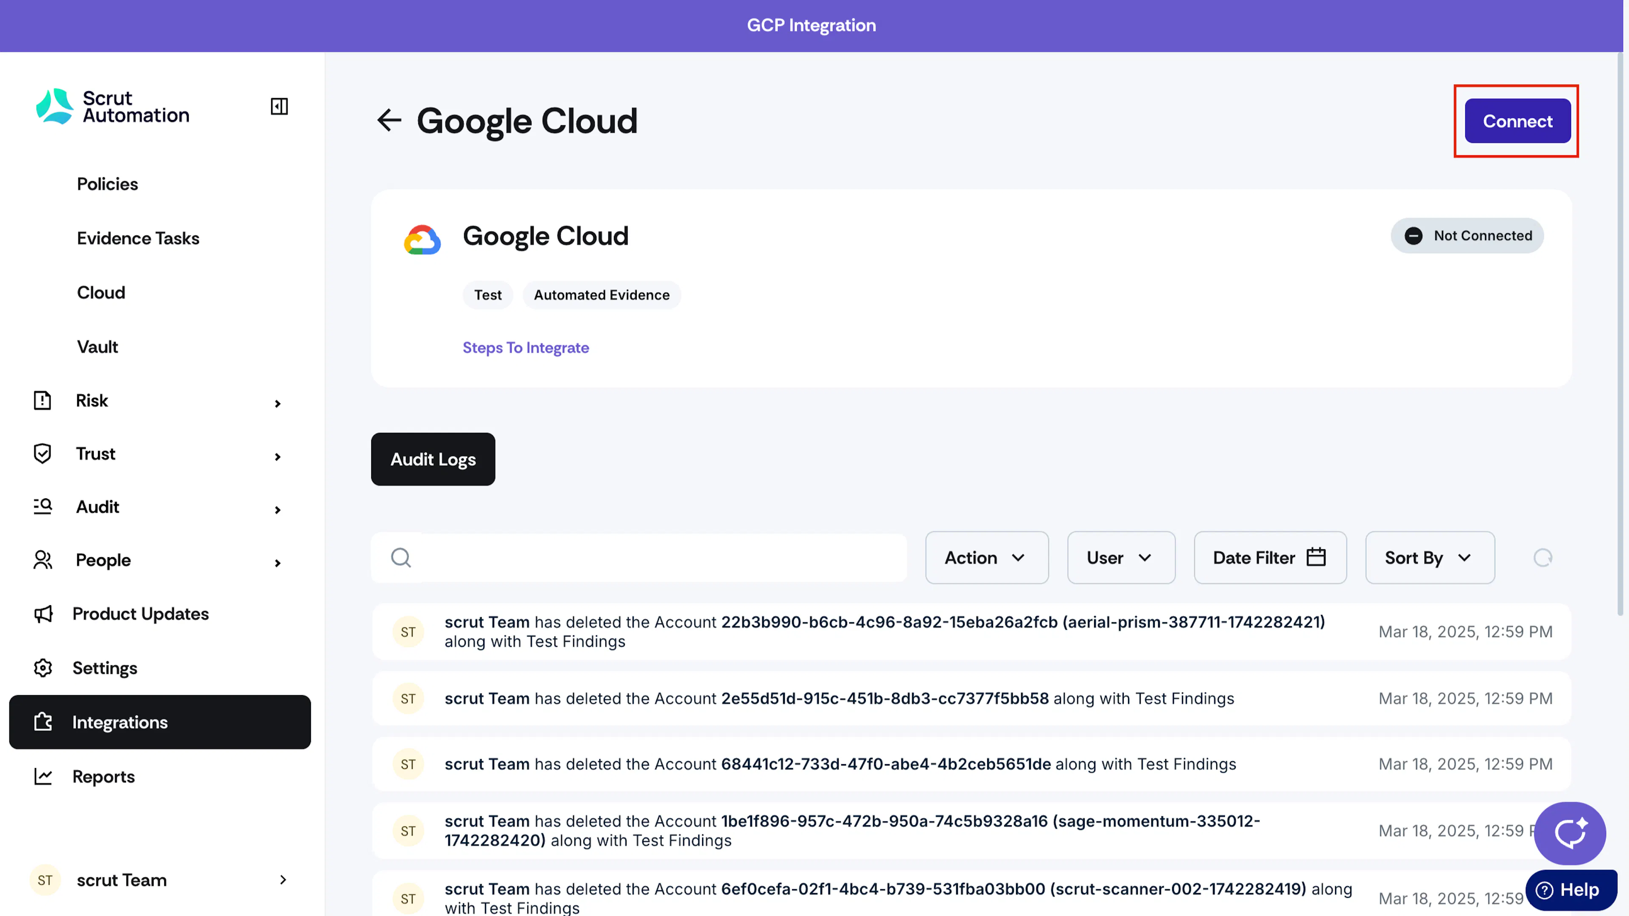Screen dimensions: 1629x916
Task: Click the Risk sidebar icon
Action: coord(42,400)
